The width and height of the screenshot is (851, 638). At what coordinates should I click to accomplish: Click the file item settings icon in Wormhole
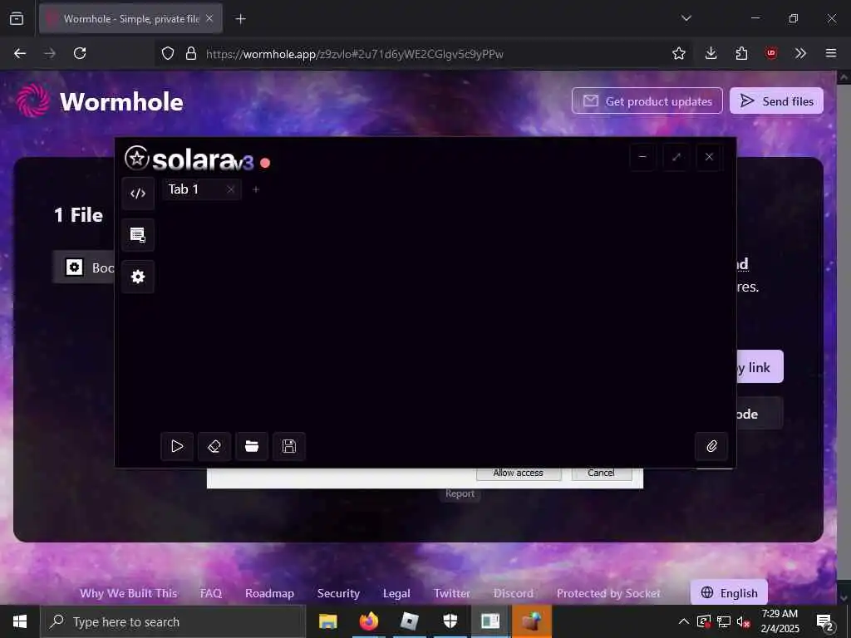tap(74, 267)
